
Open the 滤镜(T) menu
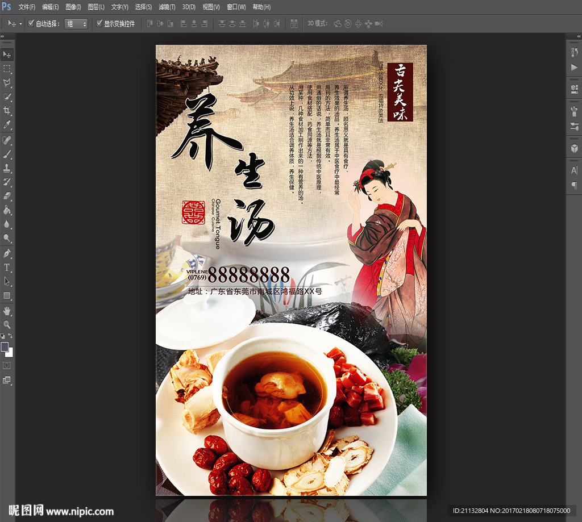coord(167,7)
